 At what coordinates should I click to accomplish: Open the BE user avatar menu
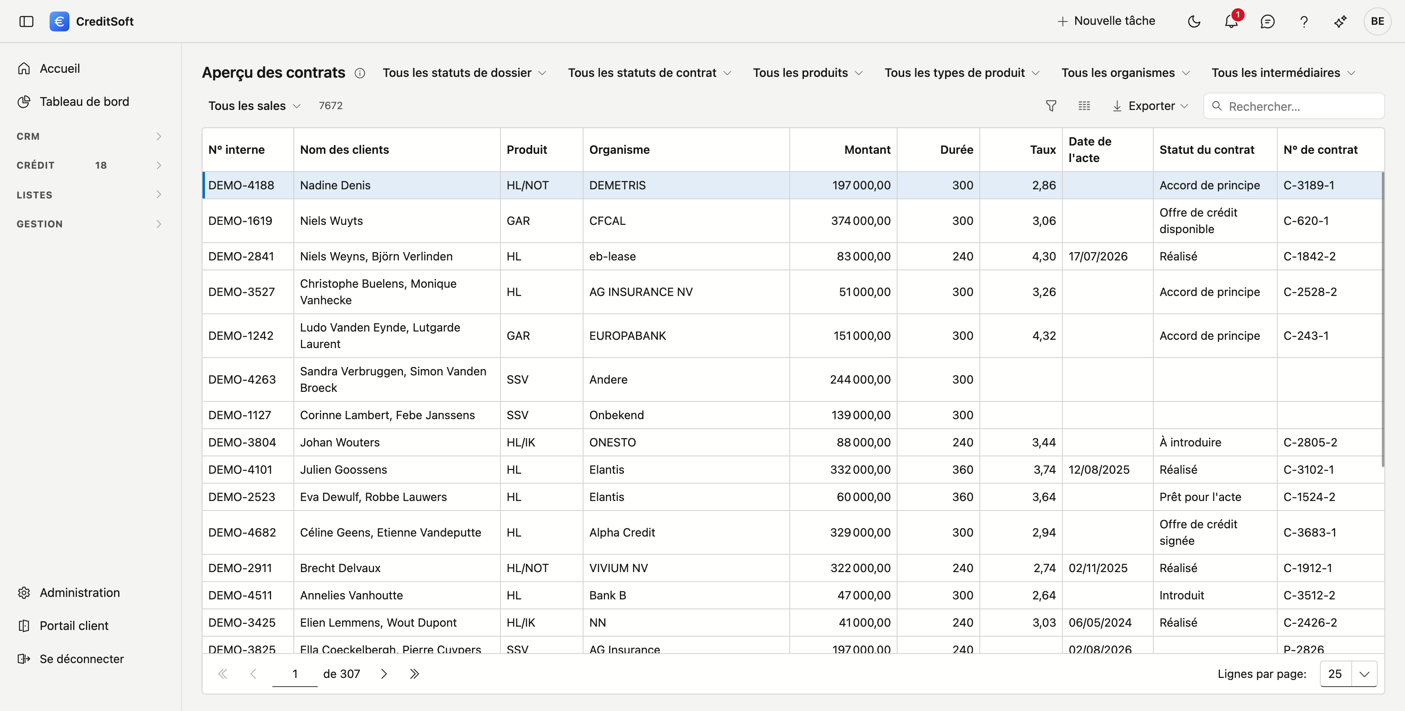[1377, 21]
